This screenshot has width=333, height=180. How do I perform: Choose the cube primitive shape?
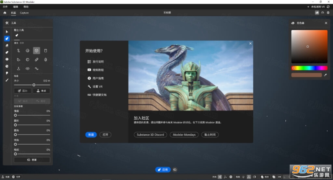(x=36, y=50)
